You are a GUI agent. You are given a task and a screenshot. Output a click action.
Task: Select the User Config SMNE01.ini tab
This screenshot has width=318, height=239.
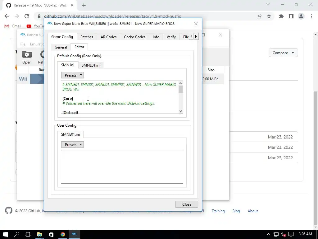pos(70,134)
